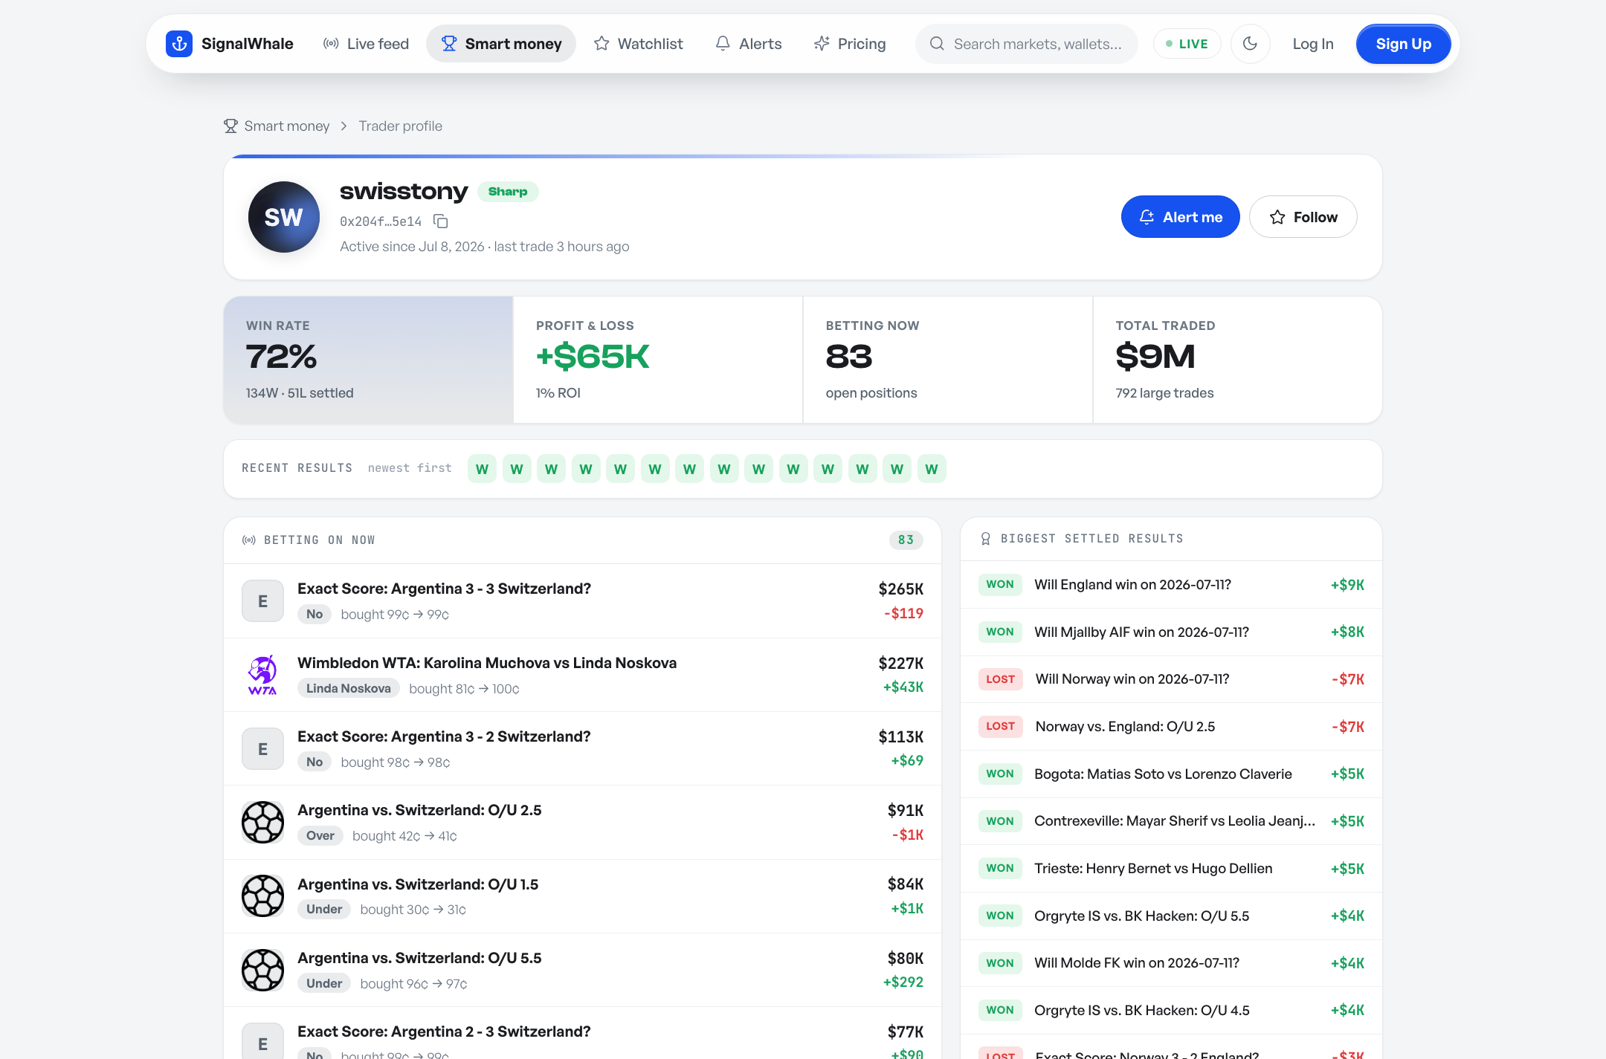The height and width of the screenshot is (1059, 1606).
Task: Click the soccer ball icon for the O/U 5.5 market
Action: 262,970
